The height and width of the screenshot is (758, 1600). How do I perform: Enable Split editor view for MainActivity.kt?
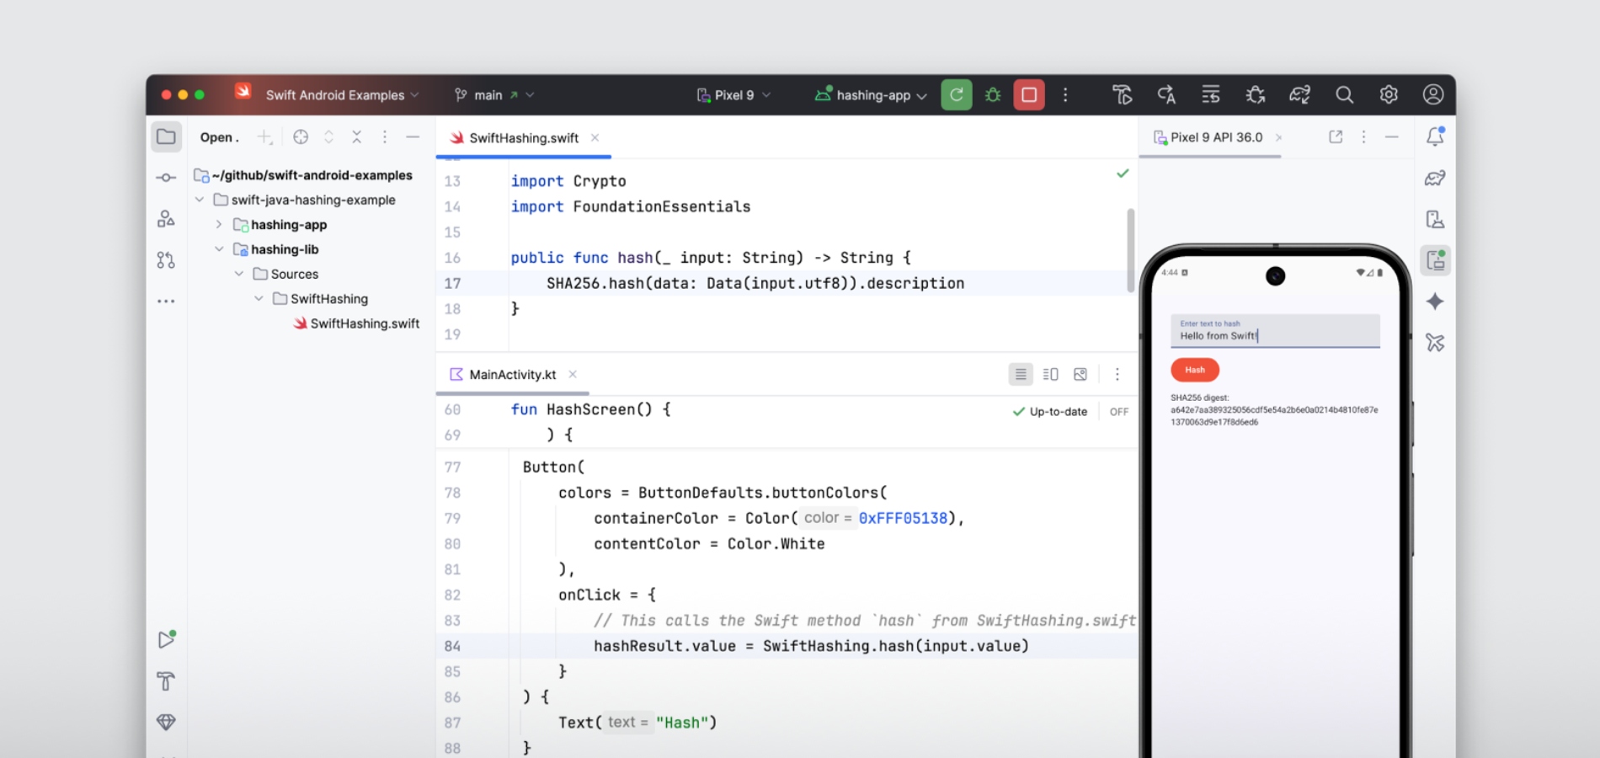(1050, 374)
